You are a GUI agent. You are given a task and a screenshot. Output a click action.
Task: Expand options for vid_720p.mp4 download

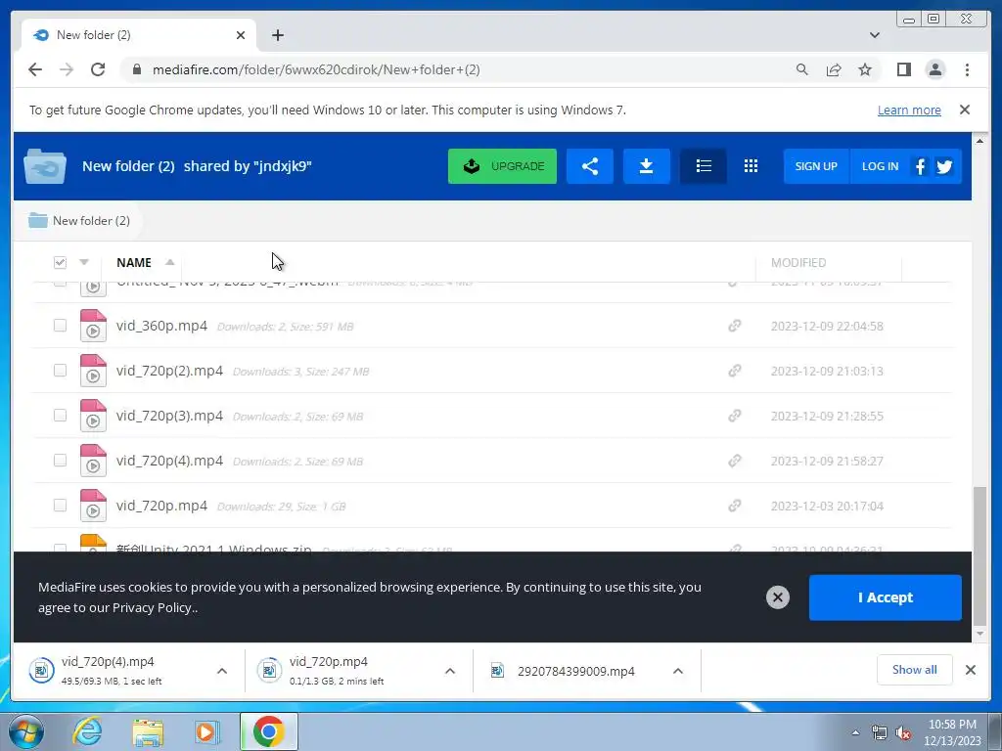tap(450, 671)
